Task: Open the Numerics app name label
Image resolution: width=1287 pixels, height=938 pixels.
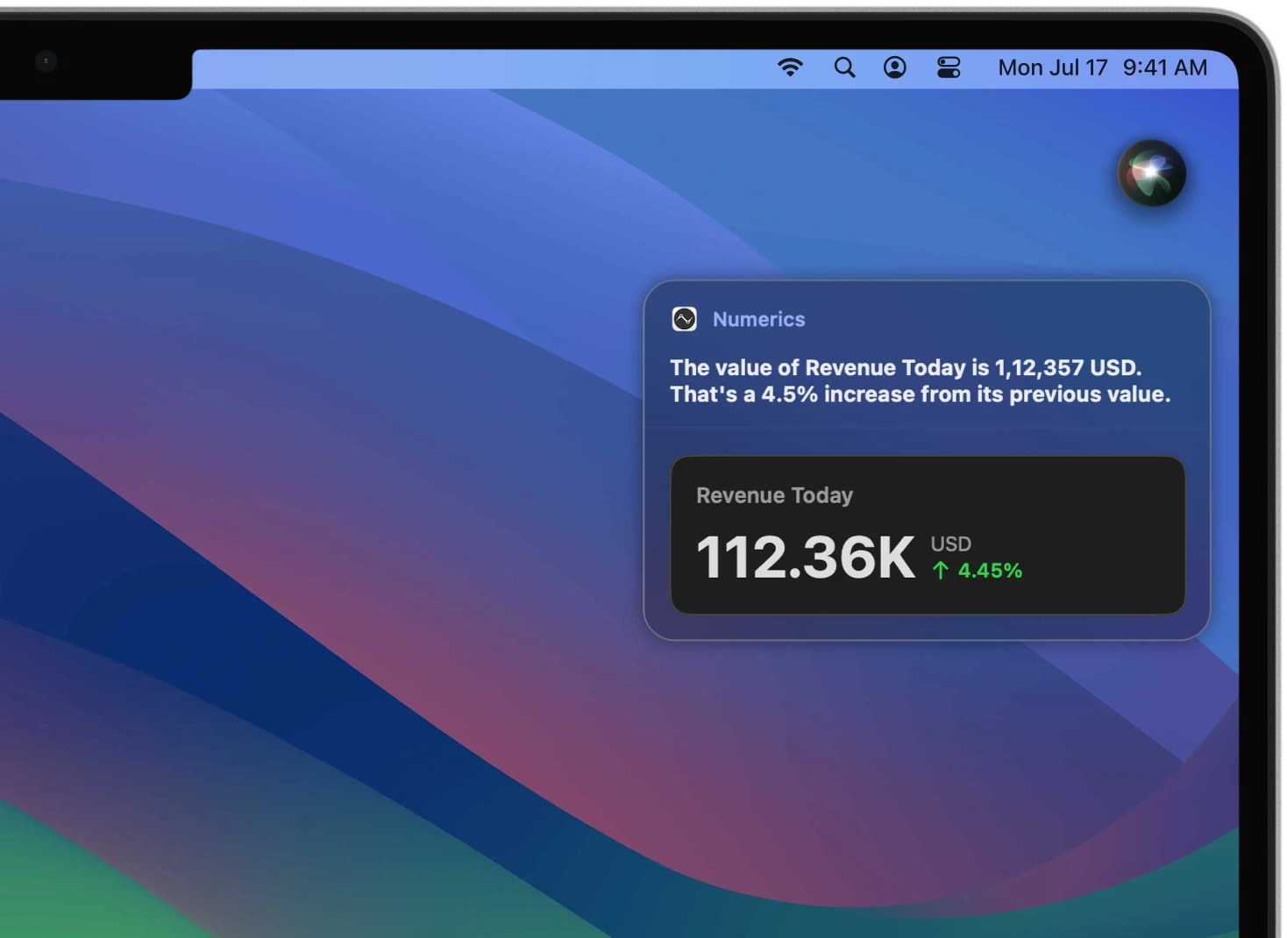Action: [758, 319]
